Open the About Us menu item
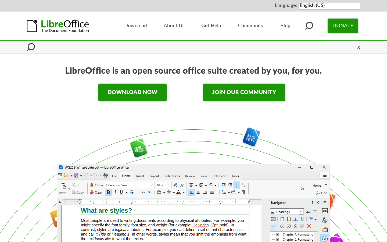This screenshot has width=387, height=242. coord(174,26)
